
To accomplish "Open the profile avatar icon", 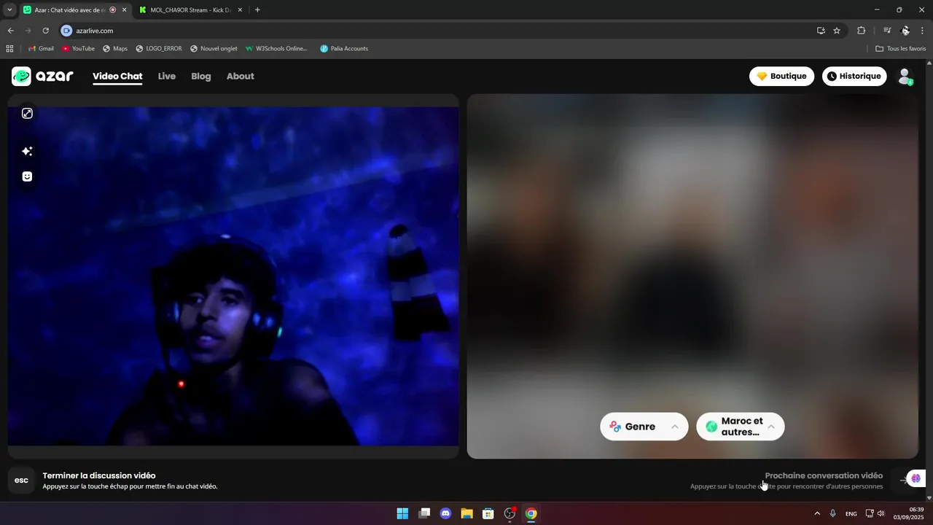I will click(x=905, y=77).
